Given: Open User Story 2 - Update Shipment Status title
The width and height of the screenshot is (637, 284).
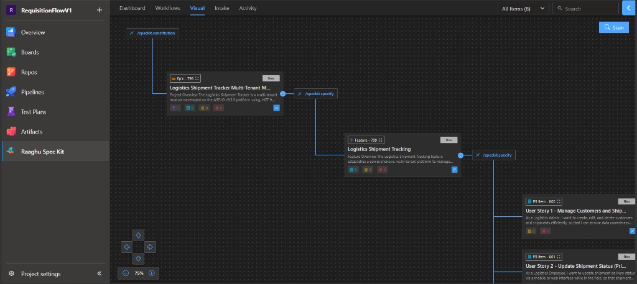Looking at the screenshot, I should (x=576, y=266).
